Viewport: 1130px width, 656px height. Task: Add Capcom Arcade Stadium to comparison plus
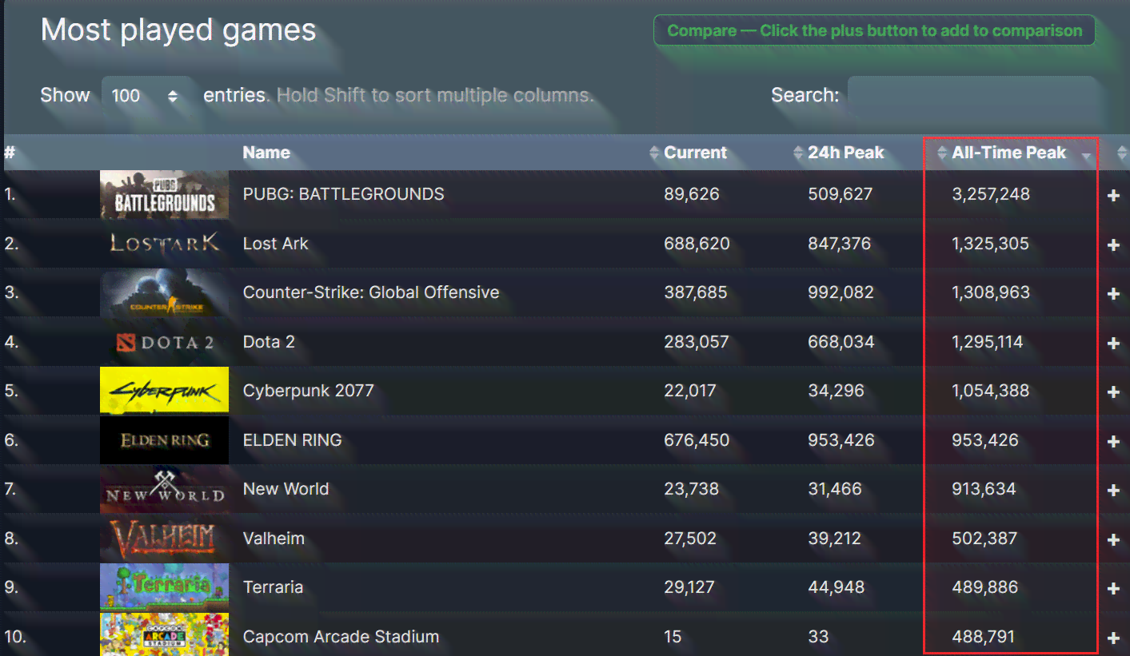click(x=1113, y=638)
